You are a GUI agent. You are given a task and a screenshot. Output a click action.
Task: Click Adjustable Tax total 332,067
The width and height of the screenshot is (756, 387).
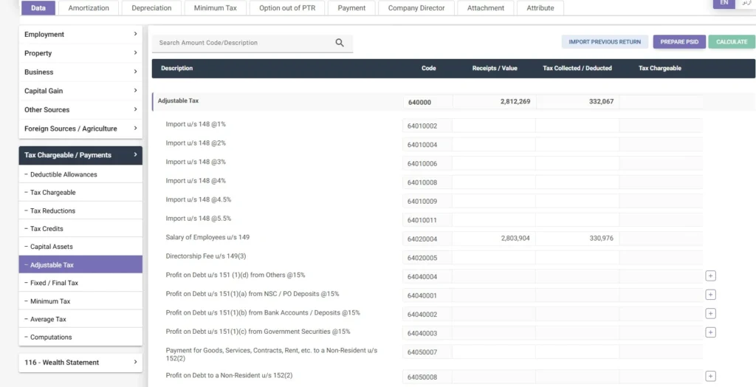577,102
